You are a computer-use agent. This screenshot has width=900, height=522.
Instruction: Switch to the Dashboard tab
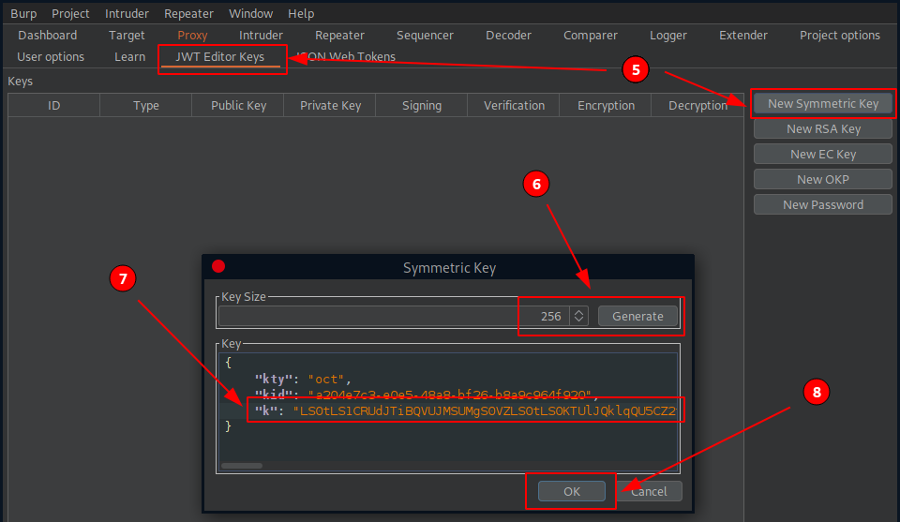point(48,35)
